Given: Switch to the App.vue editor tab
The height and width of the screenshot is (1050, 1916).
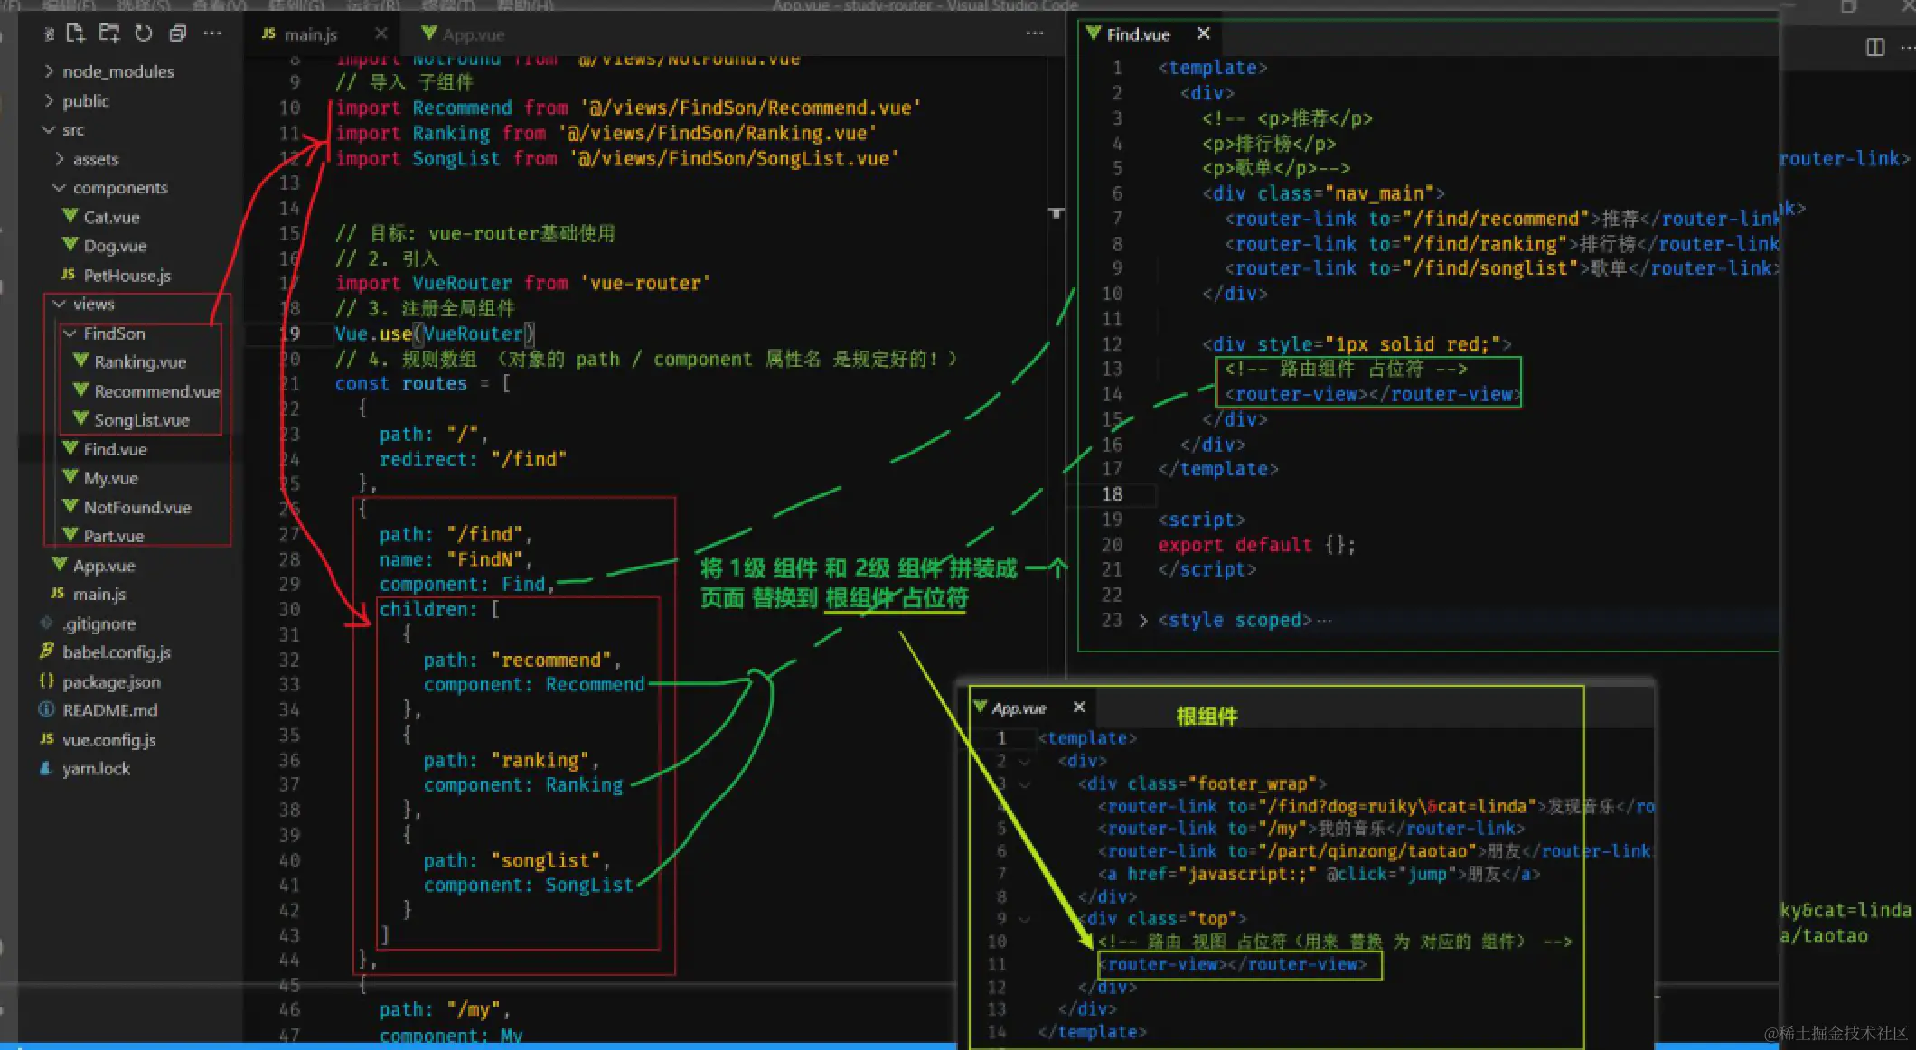Looking at the screenshot, I should (x=472, y=34).
